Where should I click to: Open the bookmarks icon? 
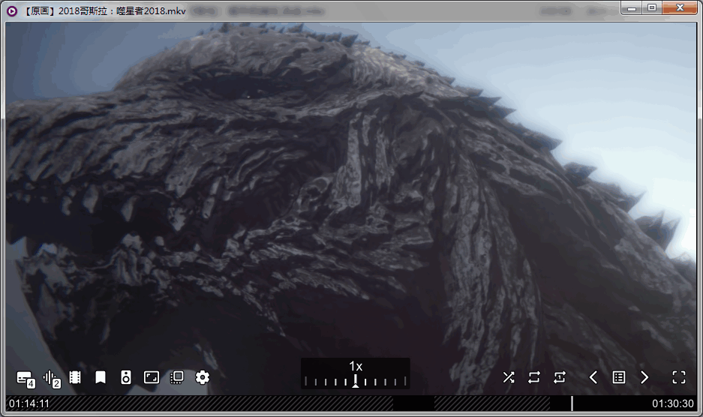point(101,377)
